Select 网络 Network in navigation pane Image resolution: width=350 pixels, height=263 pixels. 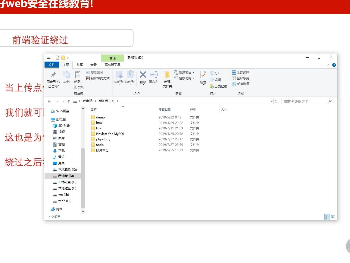point(57,209)
